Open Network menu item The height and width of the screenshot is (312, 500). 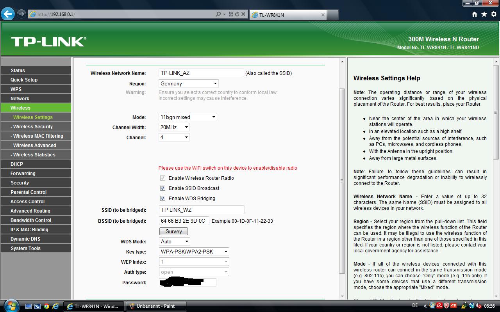click(x=36, y=99)
